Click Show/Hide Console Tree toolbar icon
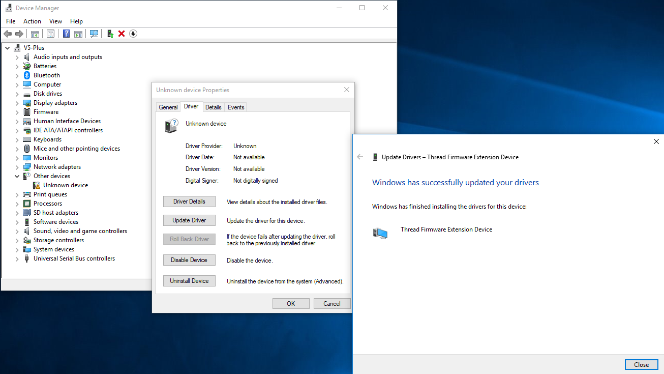 pos(35,34)
